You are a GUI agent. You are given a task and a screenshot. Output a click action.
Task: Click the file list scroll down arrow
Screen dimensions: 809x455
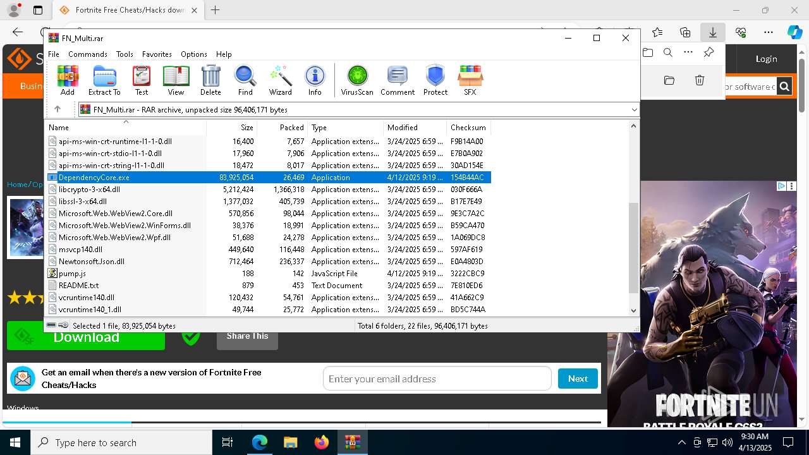[633, 310]
